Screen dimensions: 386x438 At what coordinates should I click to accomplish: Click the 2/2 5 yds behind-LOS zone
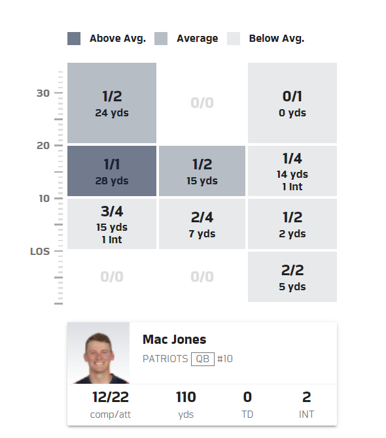[292, 277]
